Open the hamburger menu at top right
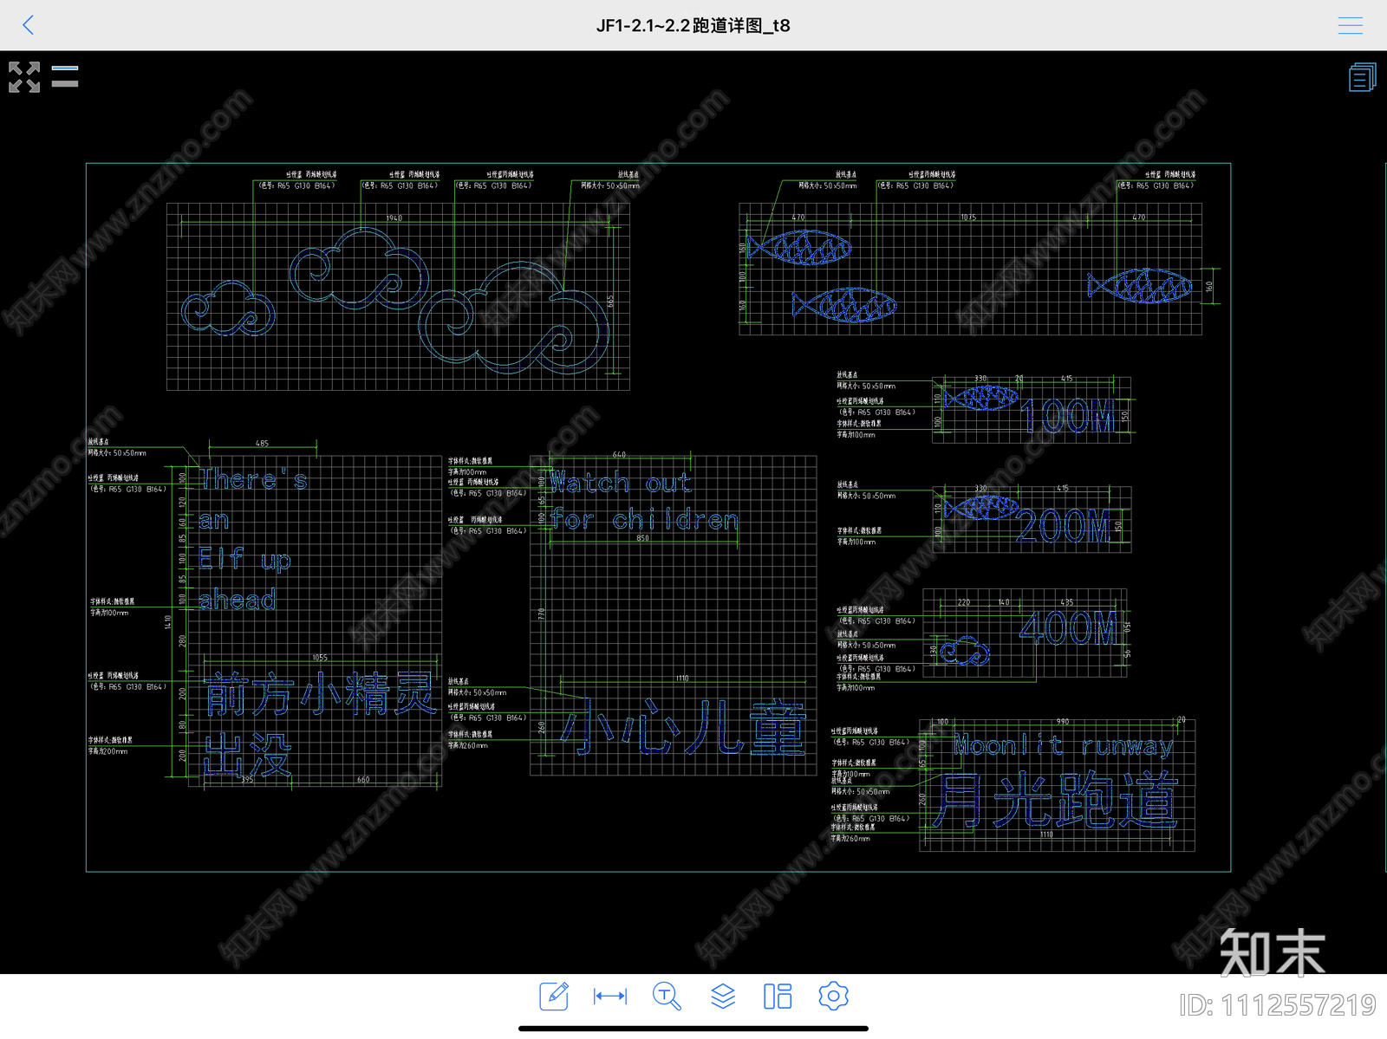Viewport: 1387px width, 1039px height. (x=1350, y=25)
